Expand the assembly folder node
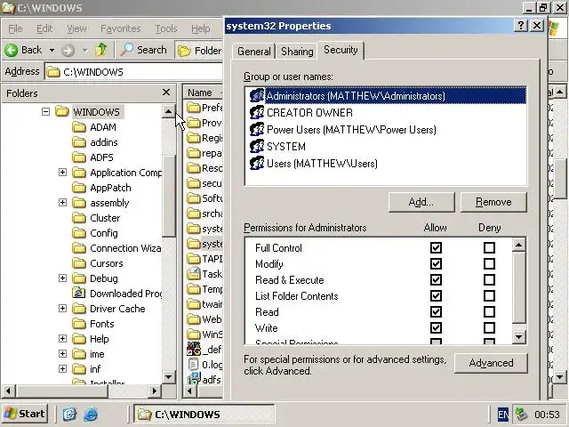Image resolution: width=569 pixels, height=427 pixels. (x=62, y=202)
